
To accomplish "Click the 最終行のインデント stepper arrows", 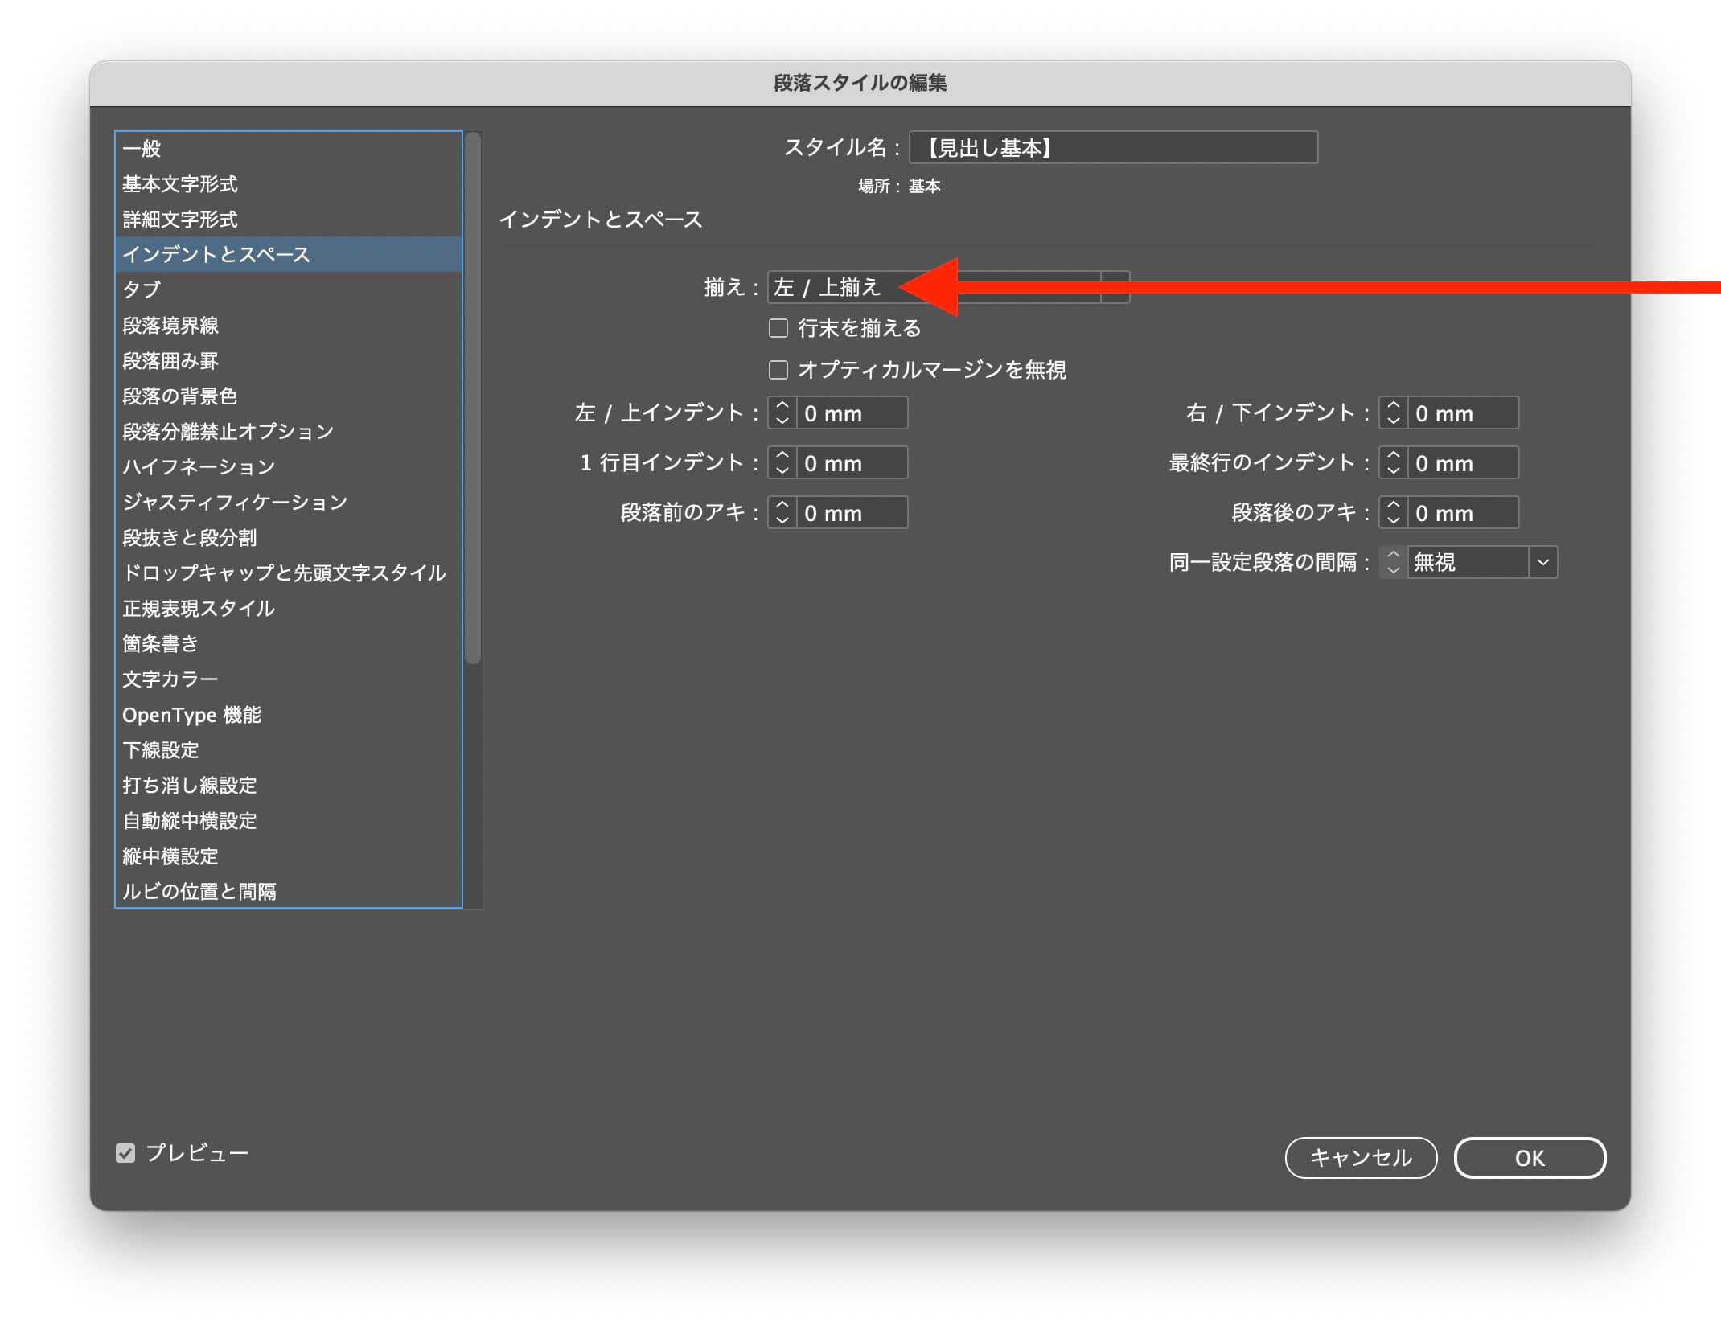I will [1393, 463].
